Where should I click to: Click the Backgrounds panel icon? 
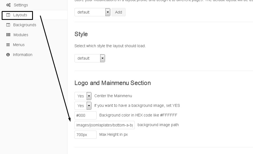(8, 25)
